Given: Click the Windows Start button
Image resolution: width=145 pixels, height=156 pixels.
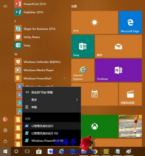Looking at the screenshot, I should 5,151.
